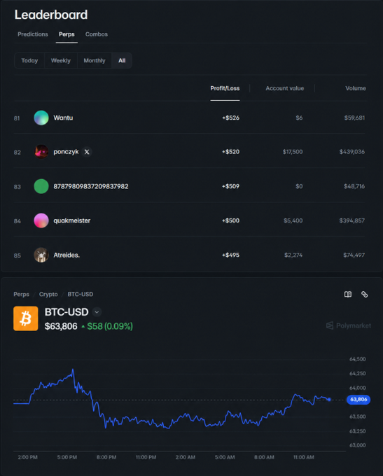Image resolution: width=383 pixels, height=476 pixels.
Task: Open ponczyk's X profile badge
Action: 87,152
